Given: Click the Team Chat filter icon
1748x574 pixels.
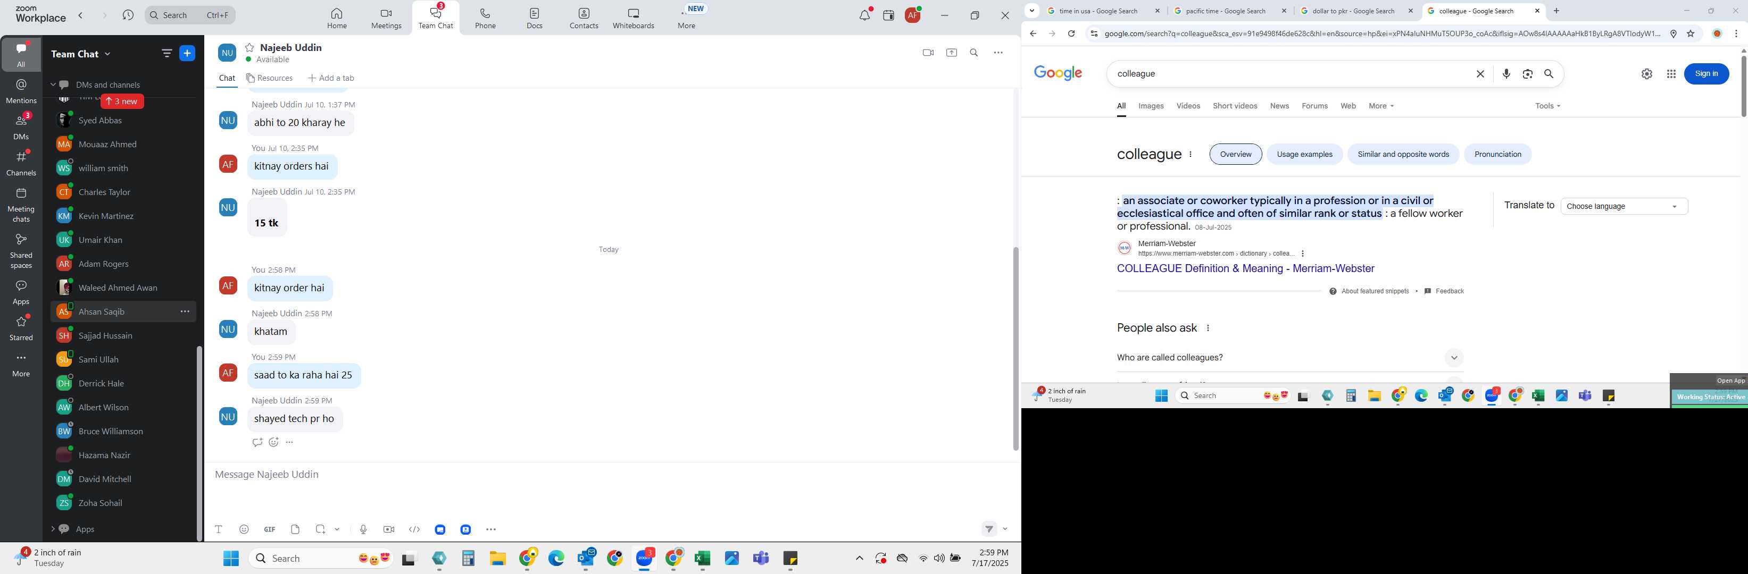Looking at the screenshot, I should (167, 53).
